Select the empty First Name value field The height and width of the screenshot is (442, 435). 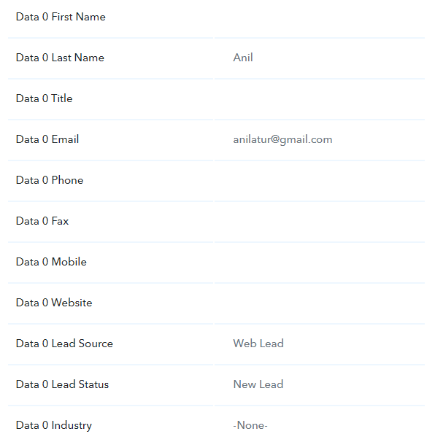[320, 17]
